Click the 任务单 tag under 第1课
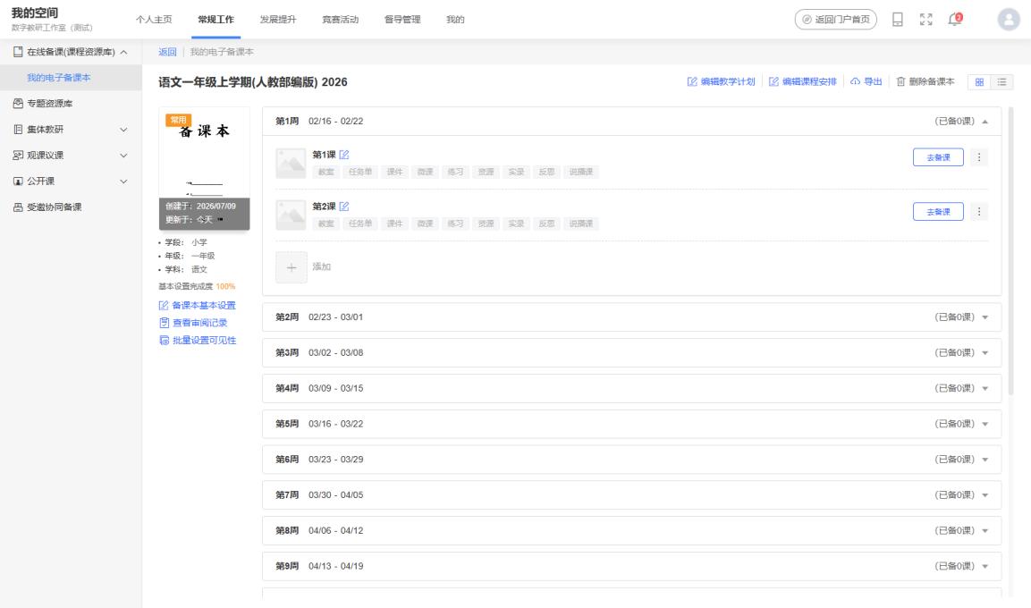The height and width of the screenshot is (608, 1031). tap(360, 173)
